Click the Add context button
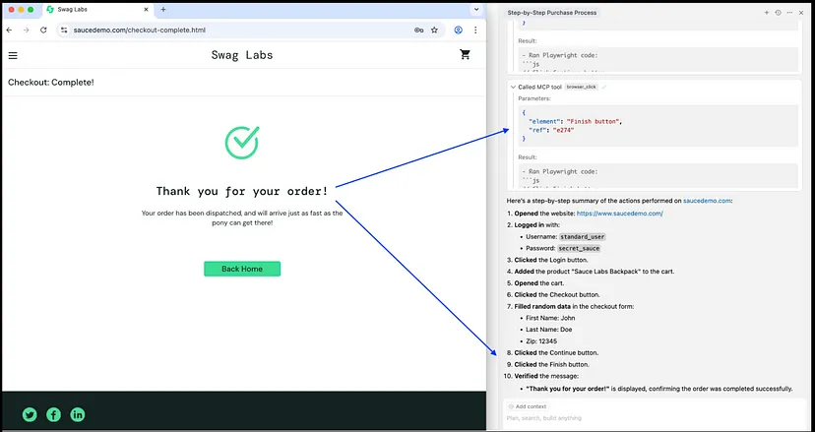Image resolution: width=815 pixels, height=432 pixels. [528, 406]
